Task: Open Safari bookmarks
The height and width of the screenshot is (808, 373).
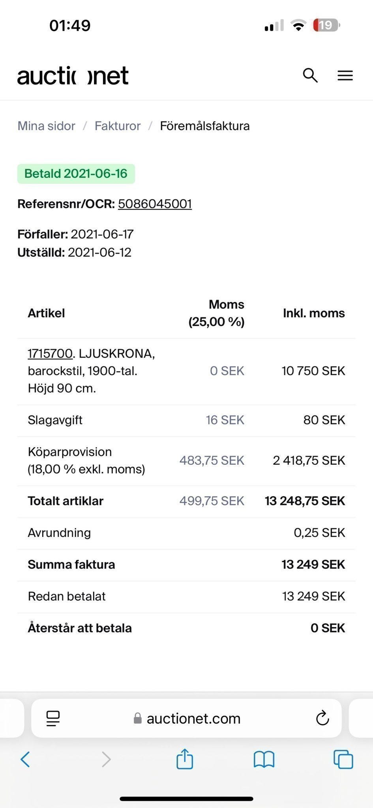Action: tap(264, 759)
